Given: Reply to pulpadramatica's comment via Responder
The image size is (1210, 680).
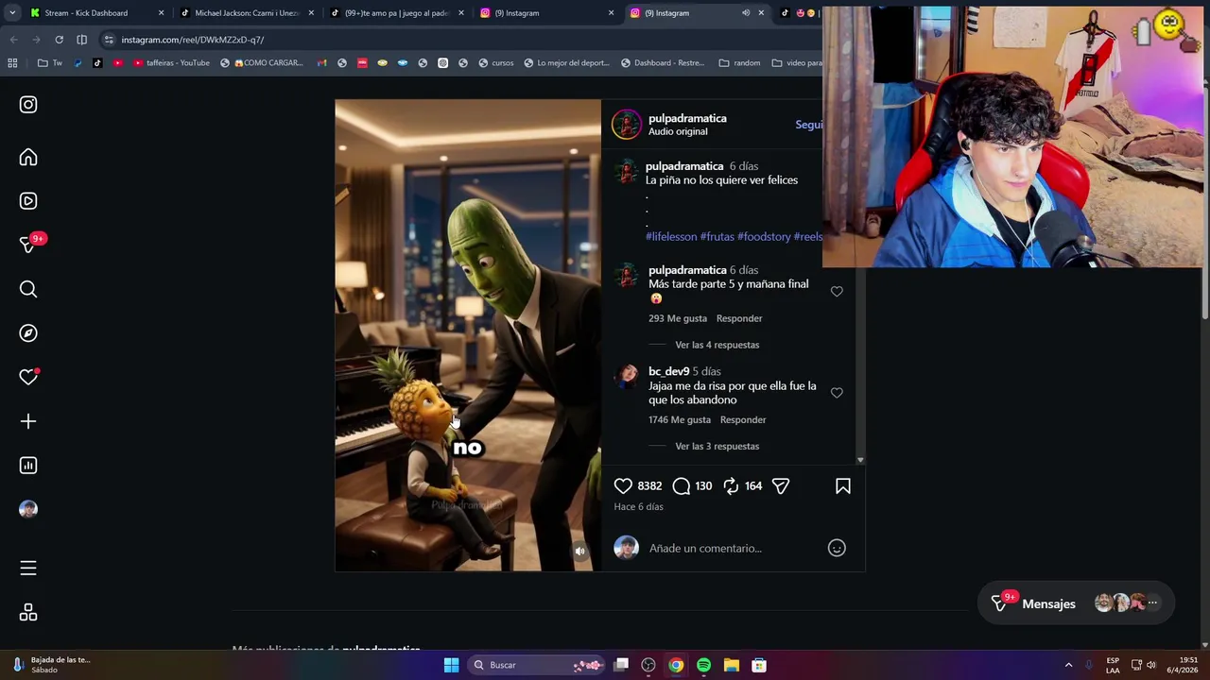Looking at the screenshot, I should pos(739,318).
